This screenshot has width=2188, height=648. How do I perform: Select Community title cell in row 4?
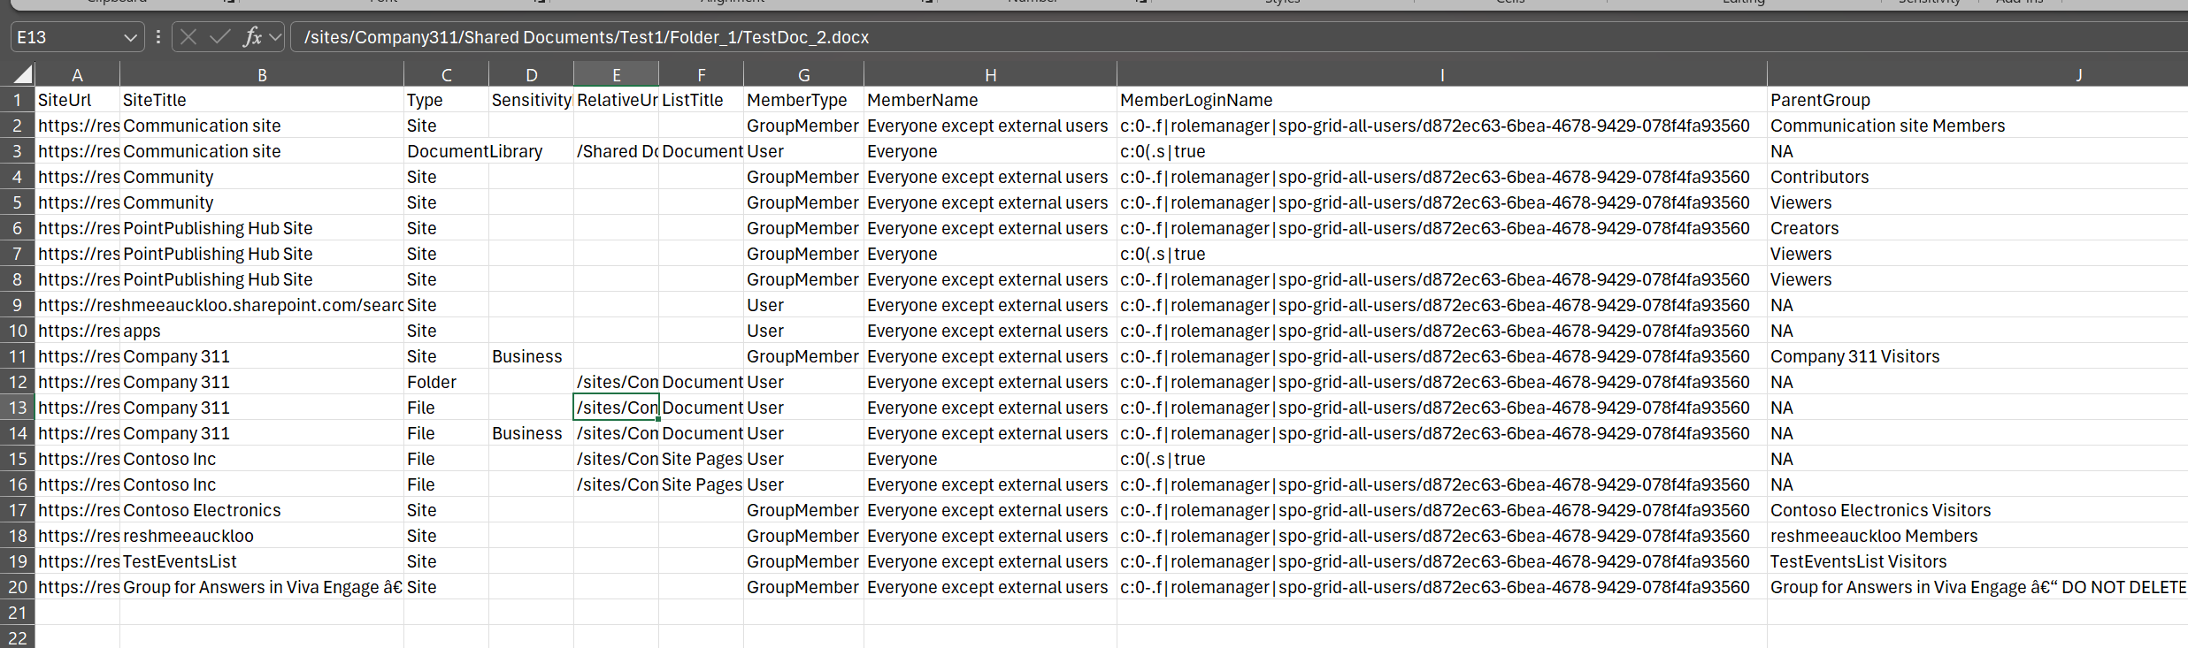[262, 177]
